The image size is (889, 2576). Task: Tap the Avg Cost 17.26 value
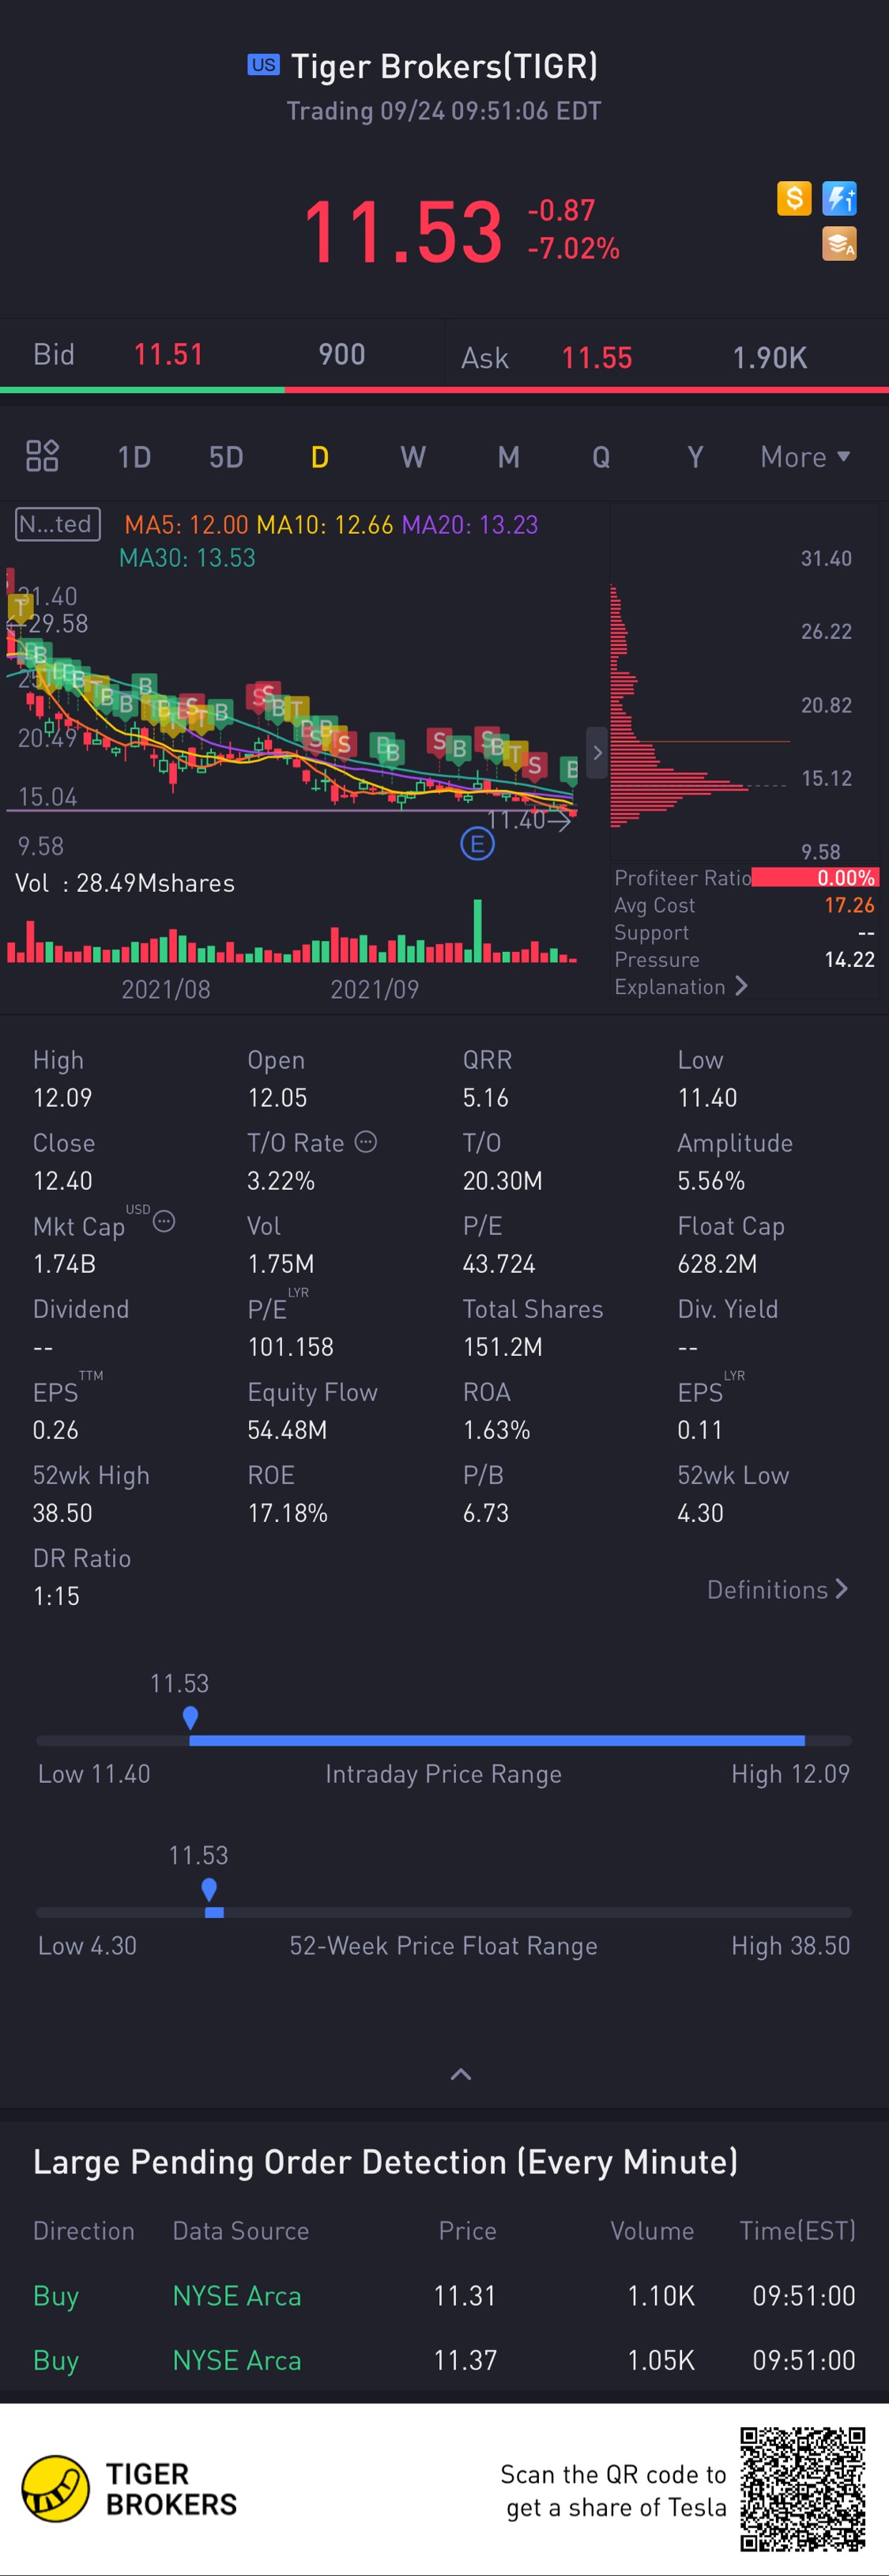[849, 905]
